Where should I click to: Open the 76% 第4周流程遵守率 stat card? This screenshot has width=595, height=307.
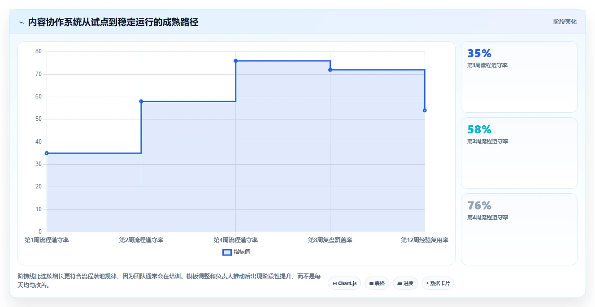[x=519, y=229]
